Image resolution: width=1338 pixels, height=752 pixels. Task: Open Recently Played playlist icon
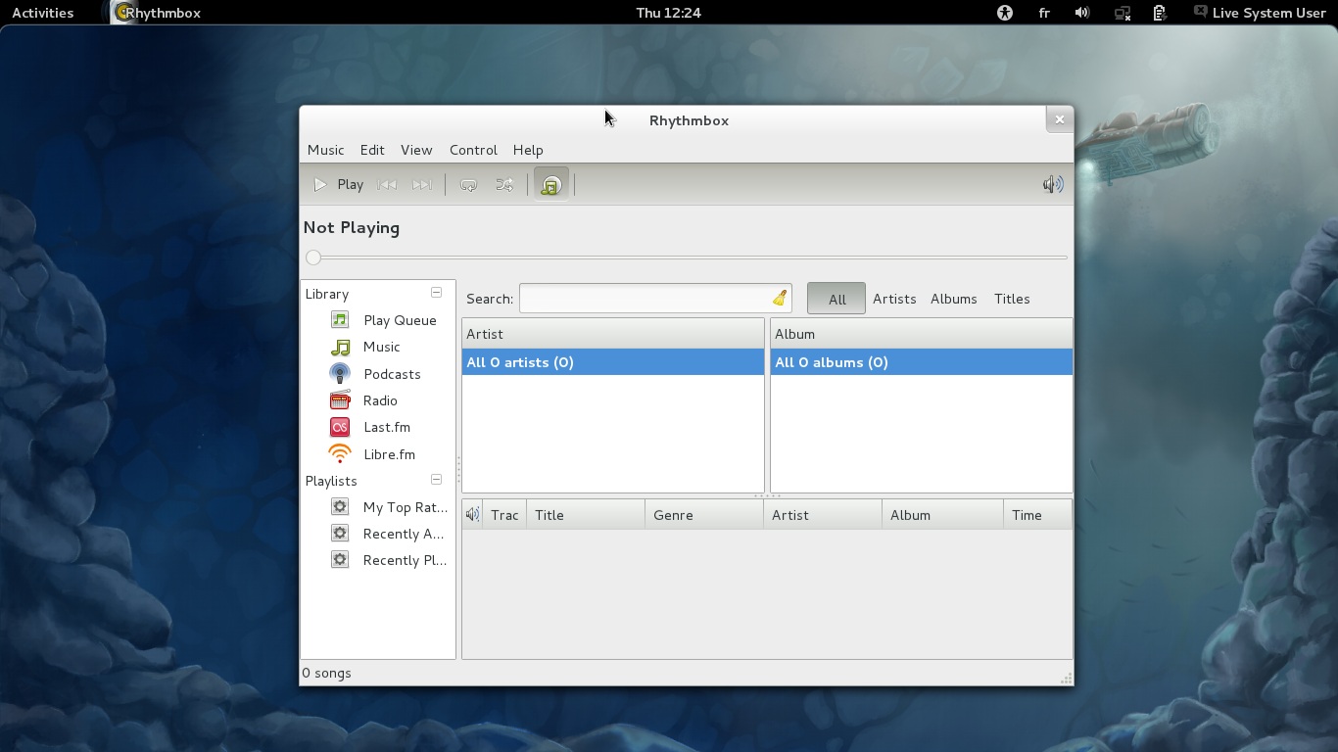point(340,559)
